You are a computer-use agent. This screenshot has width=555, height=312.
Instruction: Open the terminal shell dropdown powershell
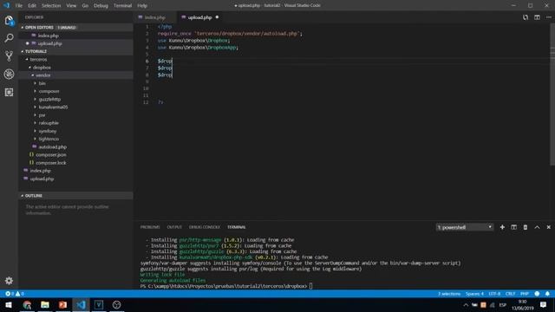pyautogui.click(x=465, y=227)
